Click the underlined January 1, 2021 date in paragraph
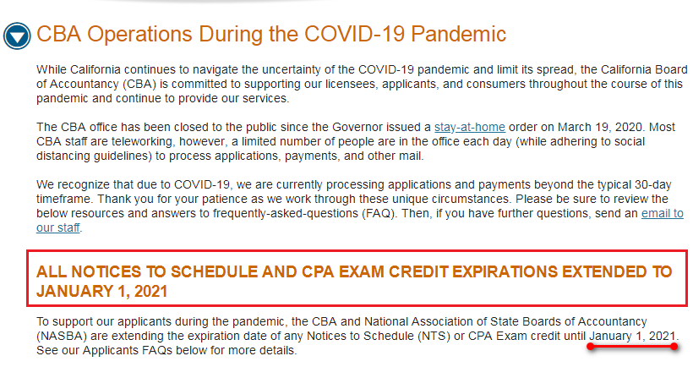The height and width of the screenshot is (367, 693). pyautogui.click(x=633, y=336)
